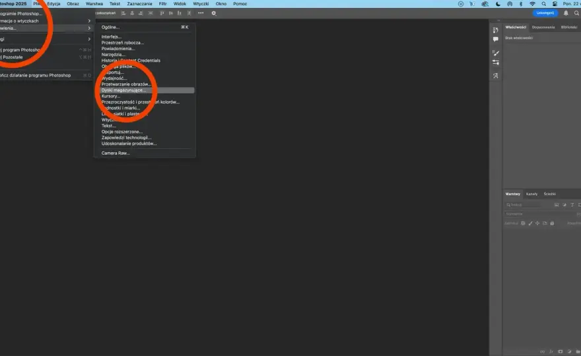Viewport: 581px width, 356px height.
Task: Open the Filtr menu
Action: coord(162,4)
